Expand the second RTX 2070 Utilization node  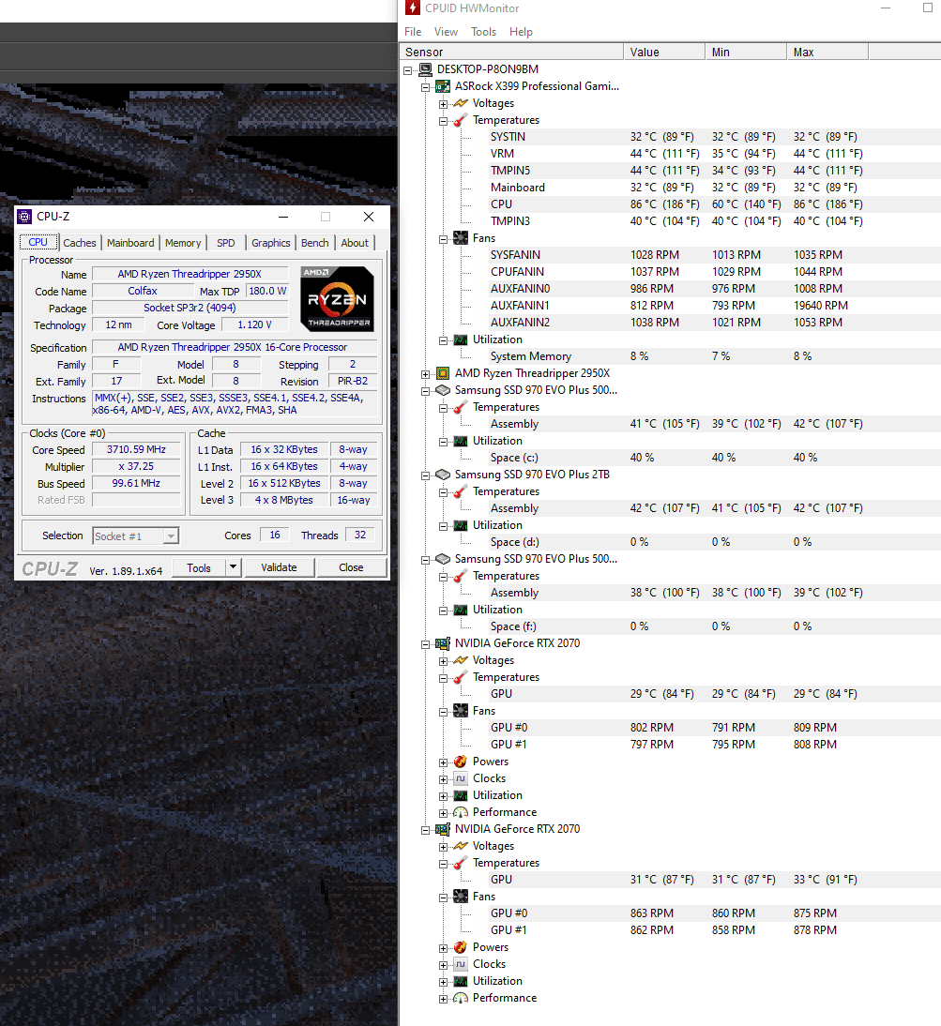tap(443, 982)
